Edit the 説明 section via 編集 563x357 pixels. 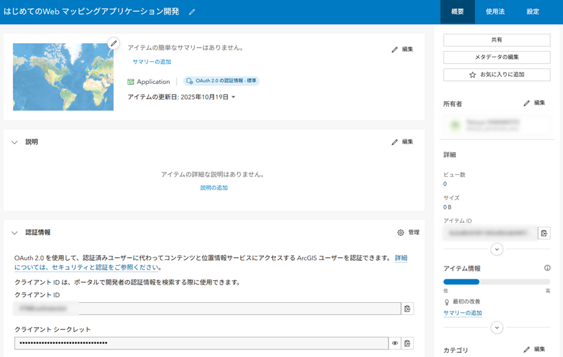tap(402, 142)
